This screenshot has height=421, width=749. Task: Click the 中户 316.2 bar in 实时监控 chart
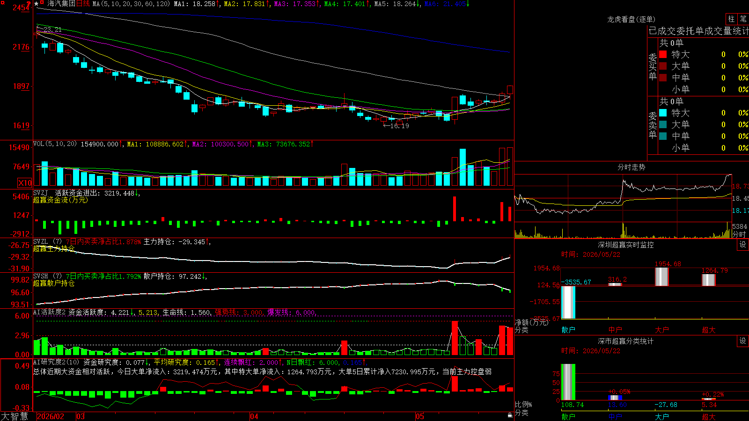point(615,284)
